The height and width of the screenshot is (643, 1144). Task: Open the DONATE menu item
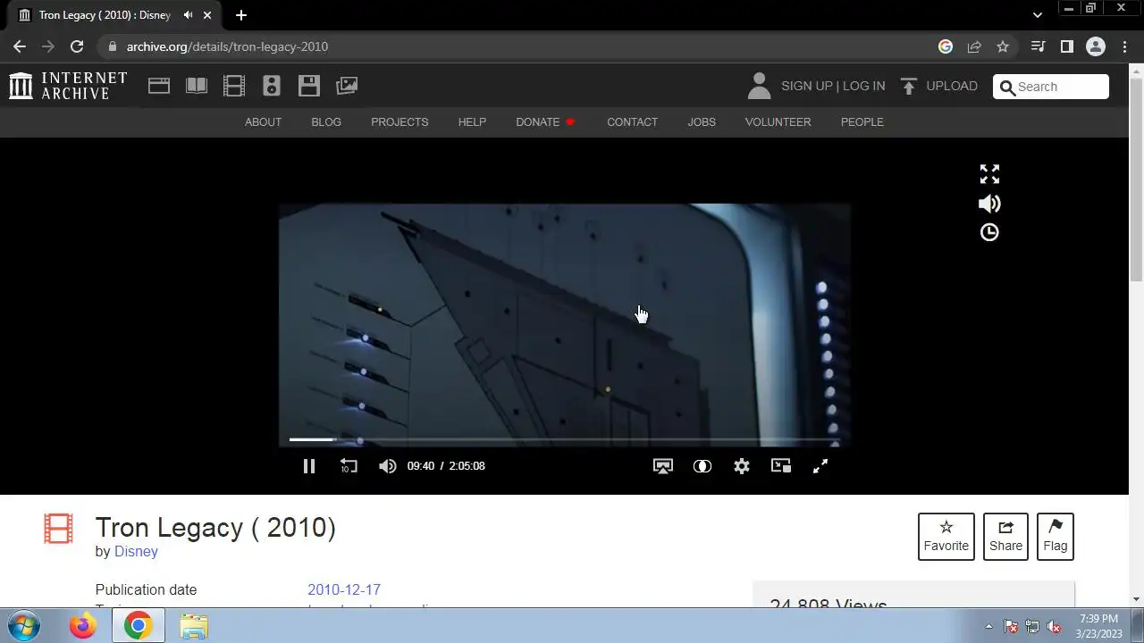coord(545,121)
